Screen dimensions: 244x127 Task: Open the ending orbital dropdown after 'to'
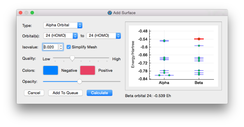click(x=103, y=36)
